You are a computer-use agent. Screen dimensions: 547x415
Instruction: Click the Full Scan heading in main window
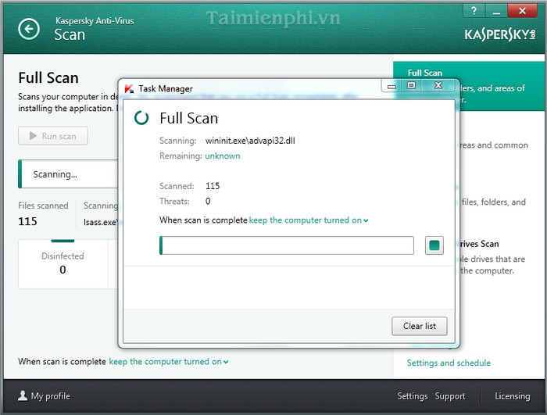pyautogui.click(x=48, y=78)
